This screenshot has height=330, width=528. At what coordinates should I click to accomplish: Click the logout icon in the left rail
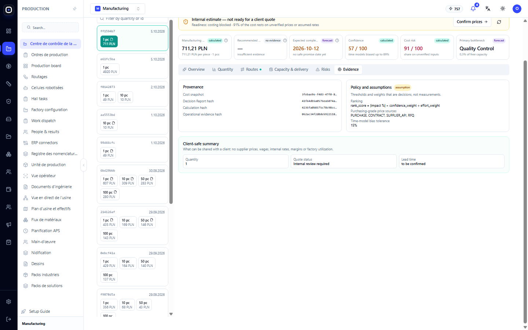[9, 319]
